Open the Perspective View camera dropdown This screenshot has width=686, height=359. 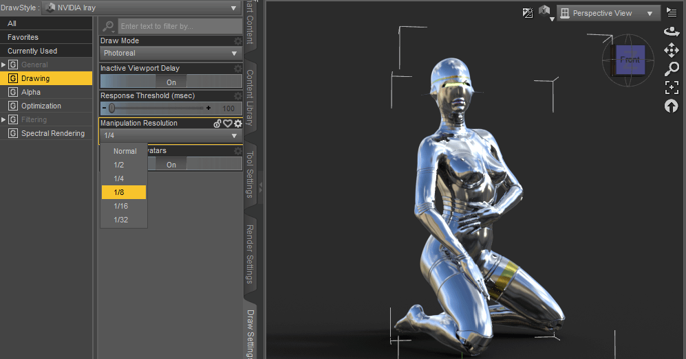pos(608,14)
